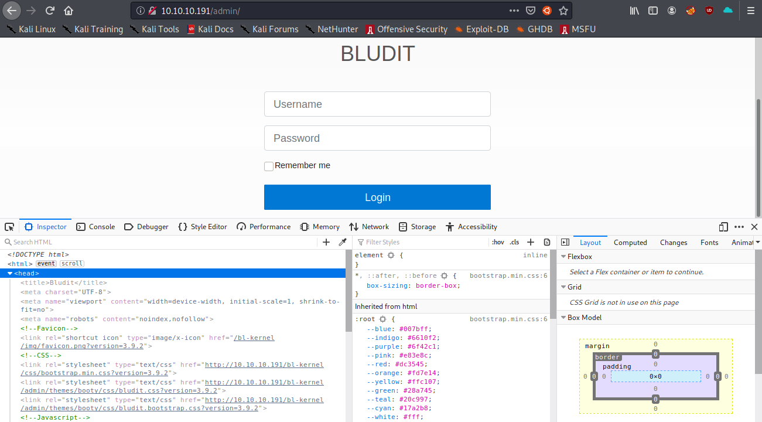Toggle the .cls classes panel
Viewport: 762px width, 422px height.
514,242
